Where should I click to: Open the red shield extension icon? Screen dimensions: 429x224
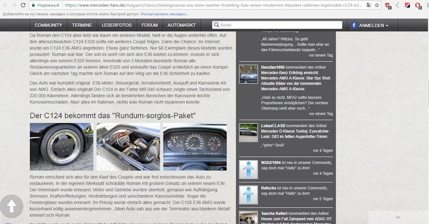pyautogui.click(x=388, y=5)
